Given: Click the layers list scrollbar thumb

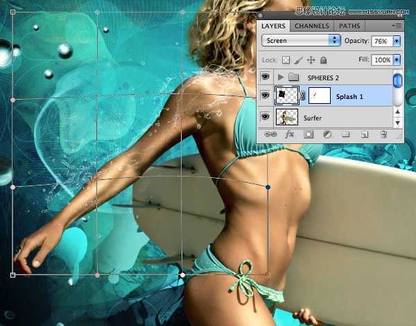Looking at the screenshot, I should [397, 80].
